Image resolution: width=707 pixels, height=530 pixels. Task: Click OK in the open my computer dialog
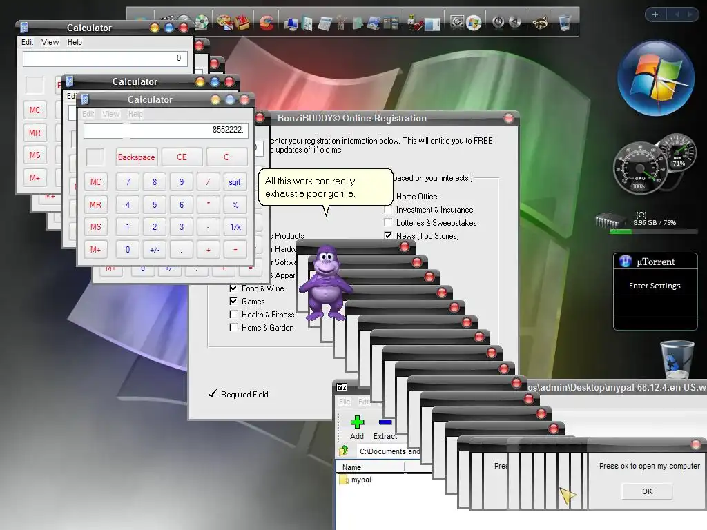[647, 491]
